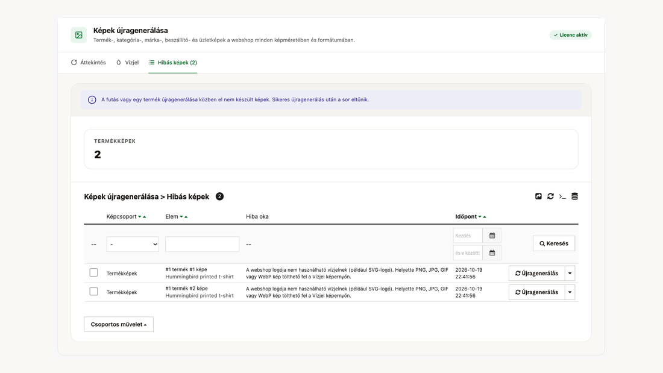The height and width of the screenshot is (373, 663).
Task: Open calendar for és e között date
Action: (492, 253)
